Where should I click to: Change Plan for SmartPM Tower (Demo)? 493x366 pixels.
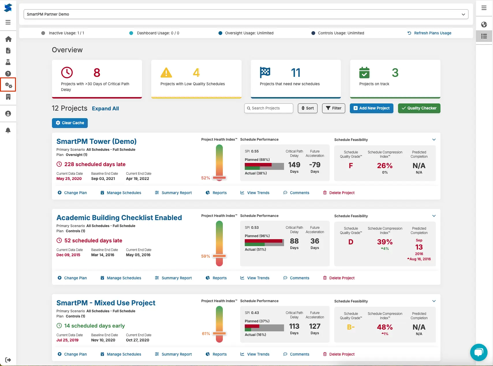[72, 193]
